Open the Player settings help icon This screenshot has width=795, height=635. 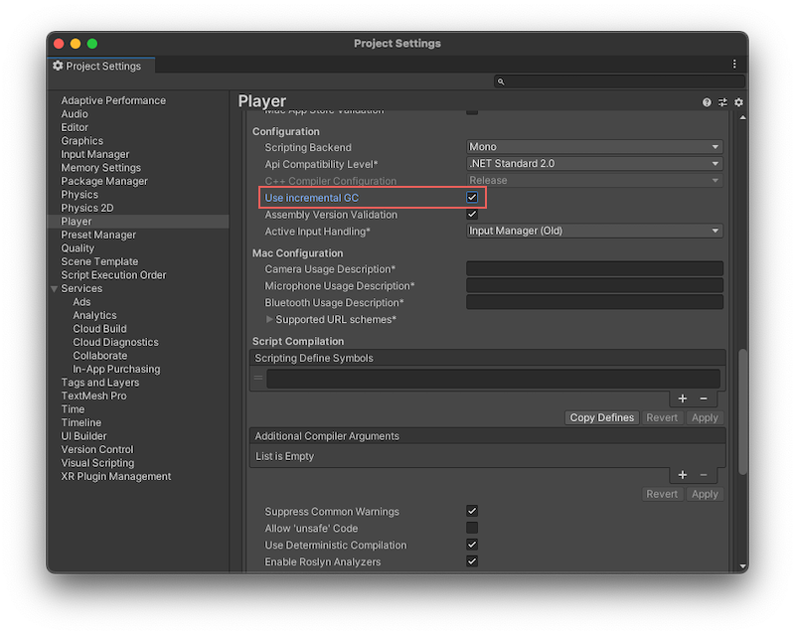(x=706, y=102)
